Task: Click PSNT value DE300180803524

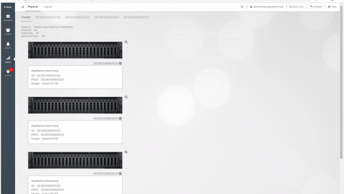Action: tap(52, 190)
